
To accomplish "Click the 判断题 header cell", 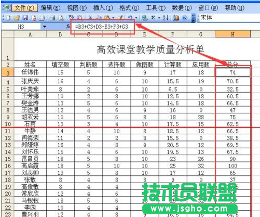I will pos(88,65).
